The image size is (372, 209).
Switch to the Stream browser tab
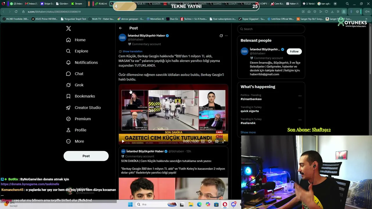[x=77, y=4]
